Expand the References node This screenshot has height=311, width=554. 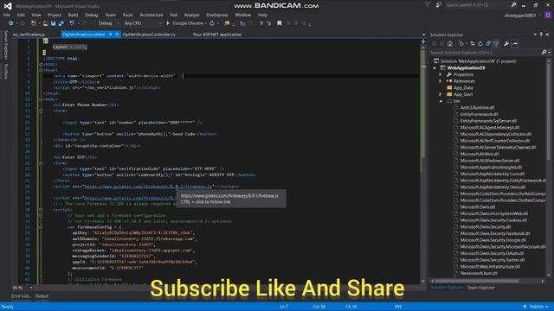pyautogui.click(x=441, y=81)
